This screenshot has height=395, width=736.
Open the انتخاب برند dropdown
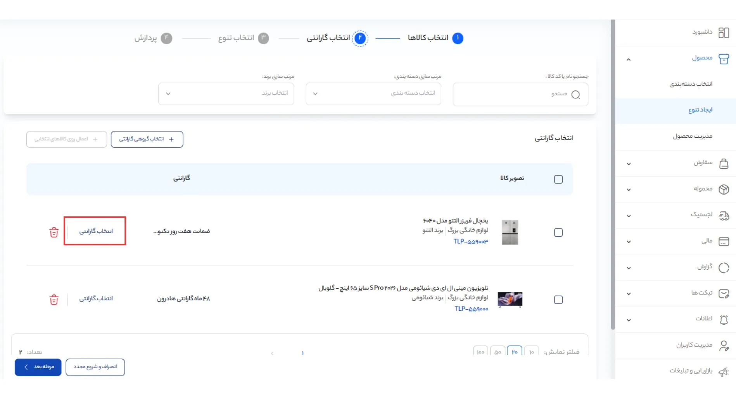(x=226, y=94)
